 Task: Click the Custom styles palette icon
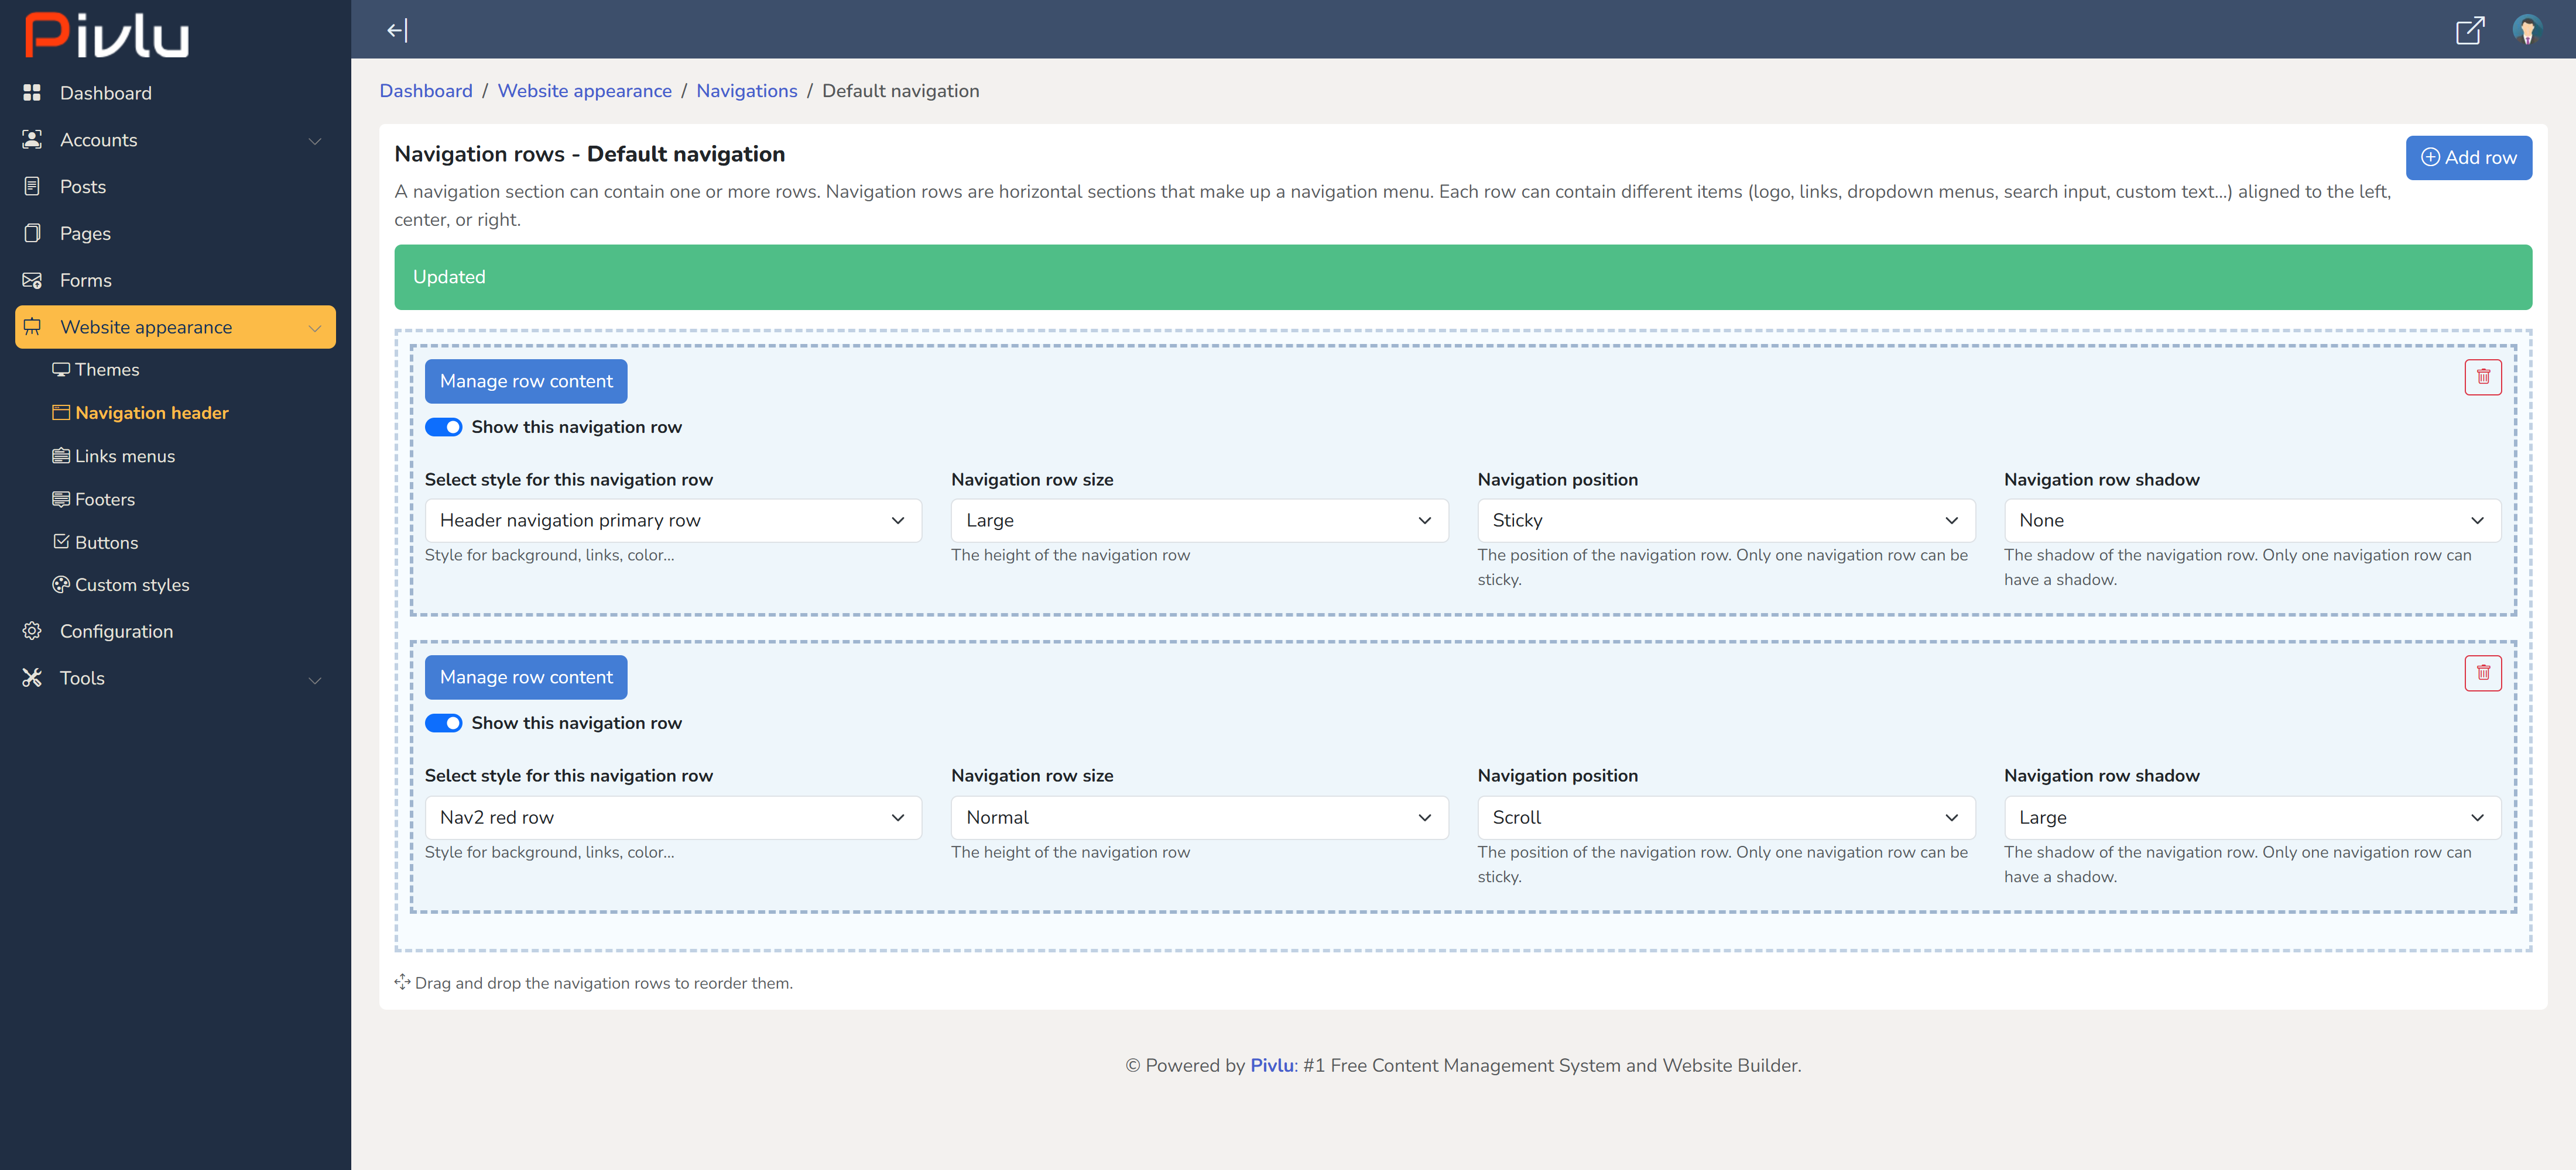(61, 584)
